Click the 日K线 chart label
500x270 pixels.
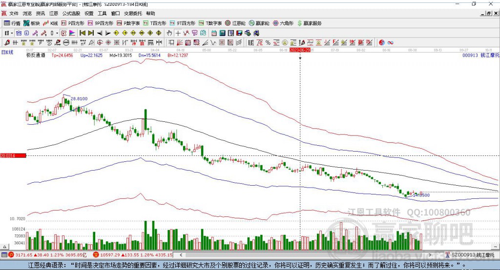pos(7,52)
